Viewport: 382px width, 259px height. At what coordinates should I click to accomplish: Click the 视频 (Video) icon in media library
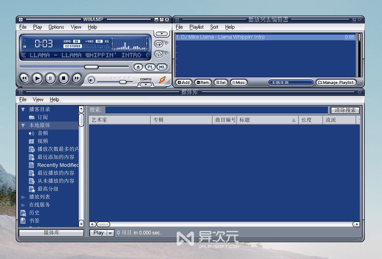(x=32, y=141)
